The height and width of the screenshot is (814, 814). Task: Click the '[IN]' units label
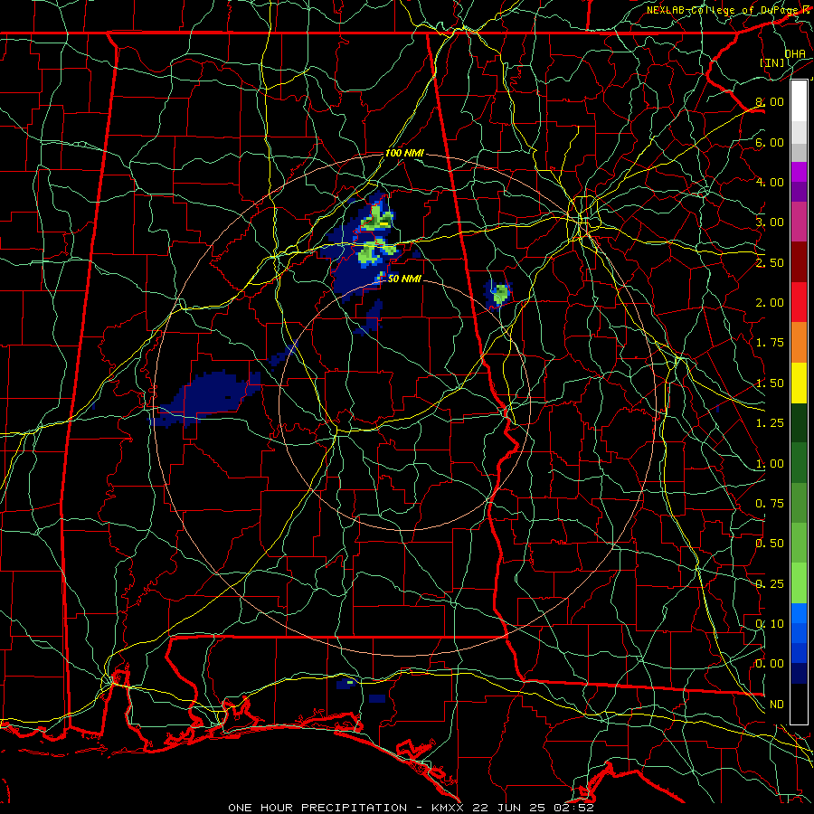772,62
